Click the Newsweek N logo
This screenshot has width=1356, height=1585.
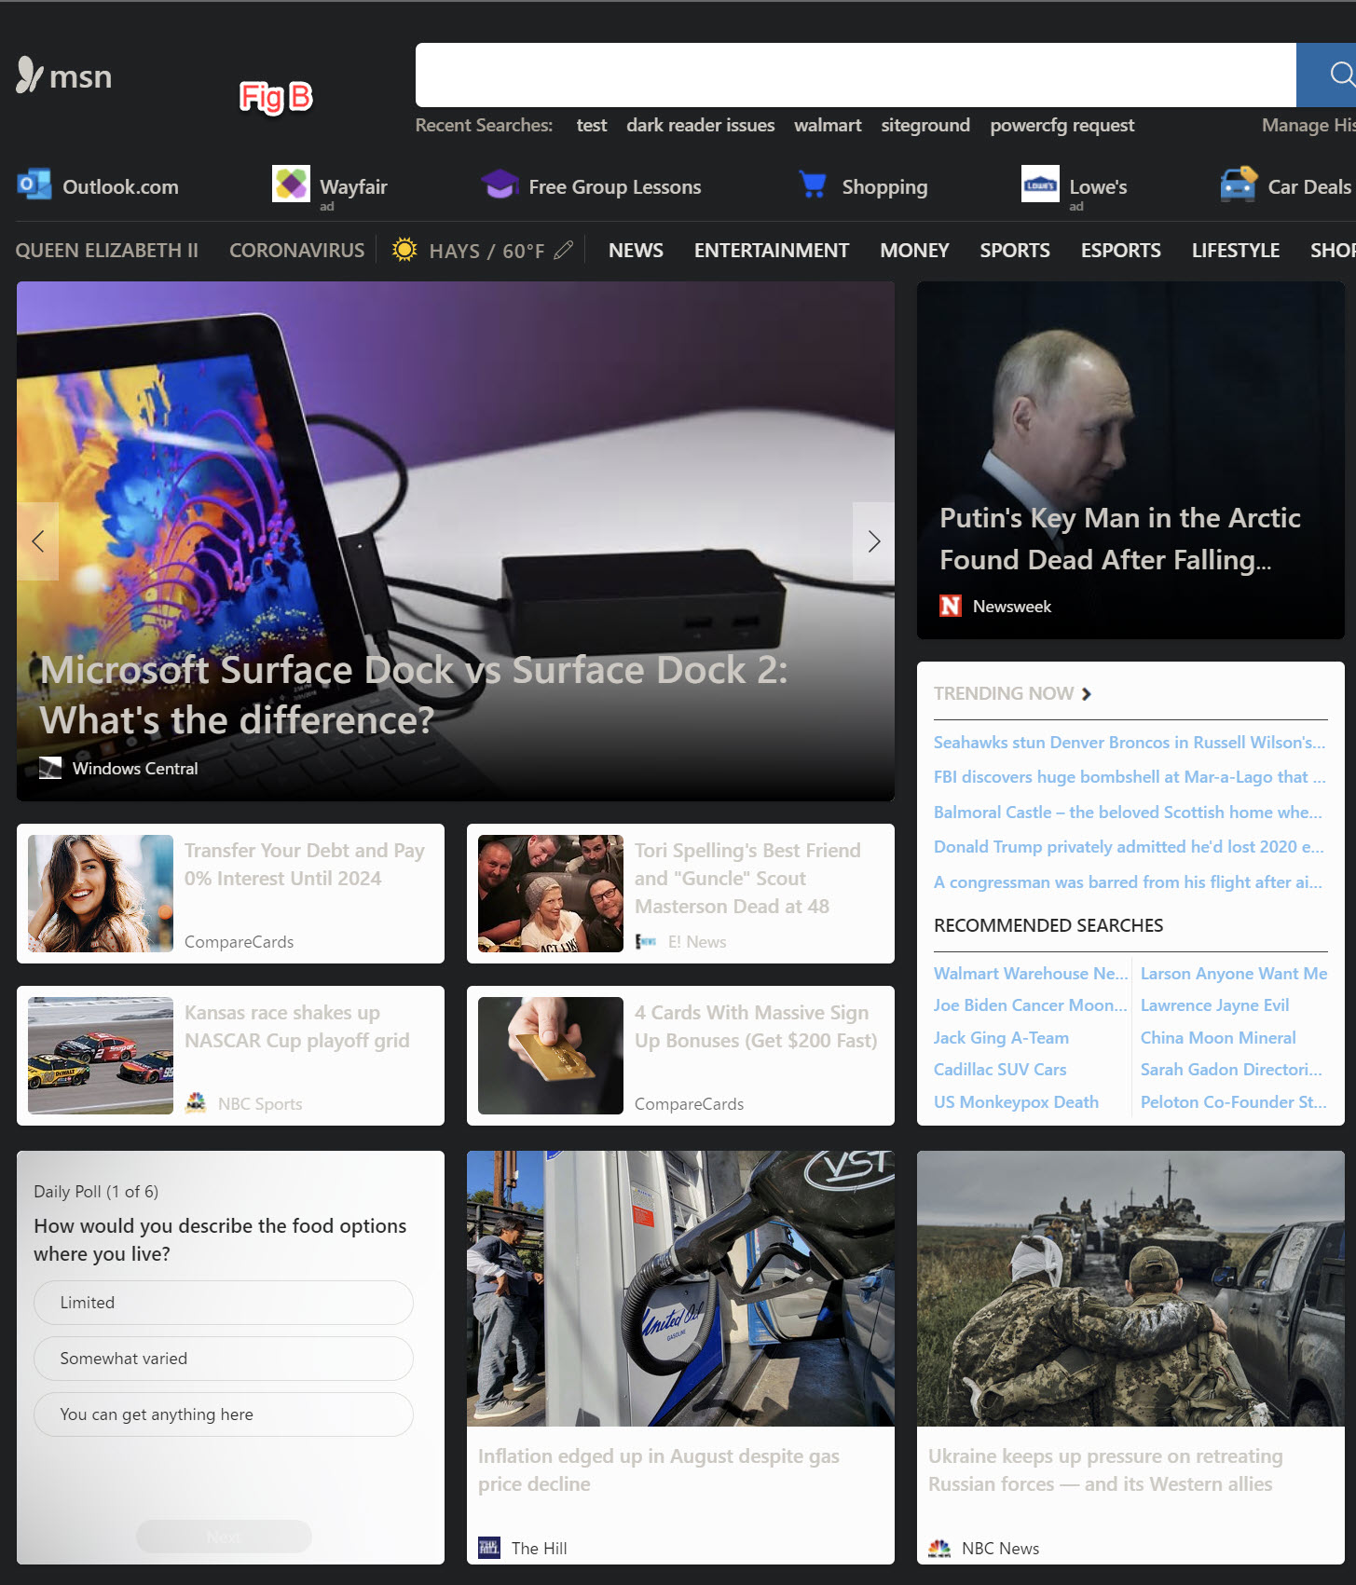(x=951, y=606)
